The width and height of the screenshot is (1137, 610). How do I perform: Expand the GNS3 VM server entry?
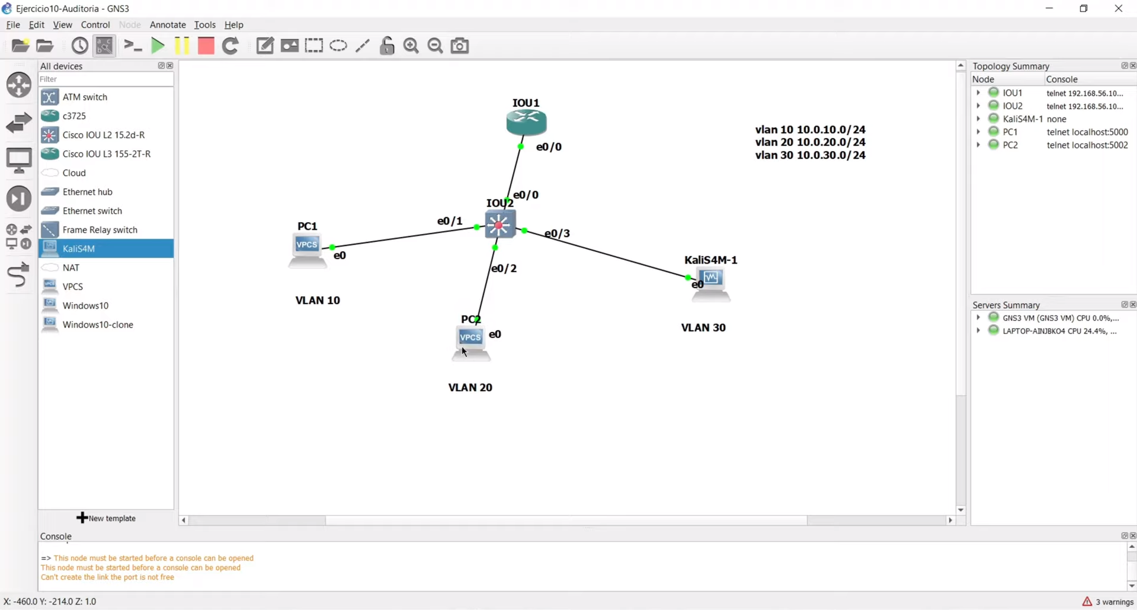click(x=978, y=318)
